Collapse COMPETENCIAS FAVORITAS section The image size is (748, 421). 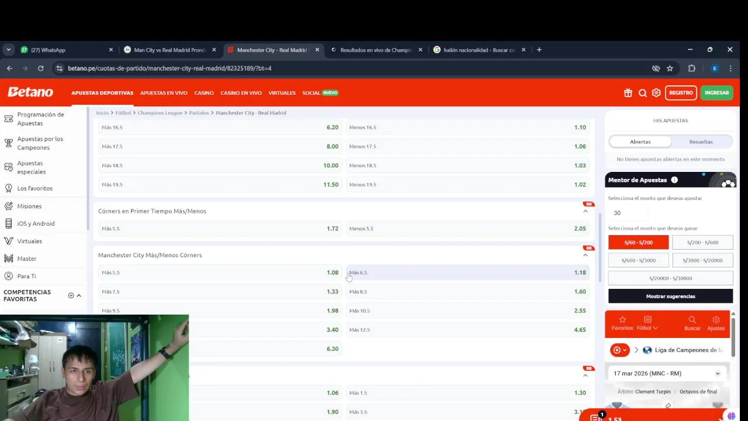click(x=79, y=295)
